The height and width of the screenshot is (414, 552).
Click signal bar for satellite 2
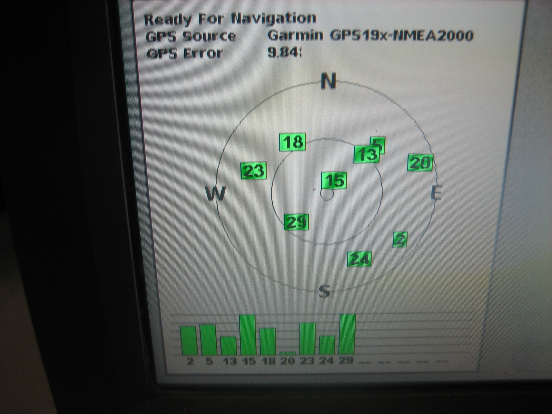[x=189, y=341]
